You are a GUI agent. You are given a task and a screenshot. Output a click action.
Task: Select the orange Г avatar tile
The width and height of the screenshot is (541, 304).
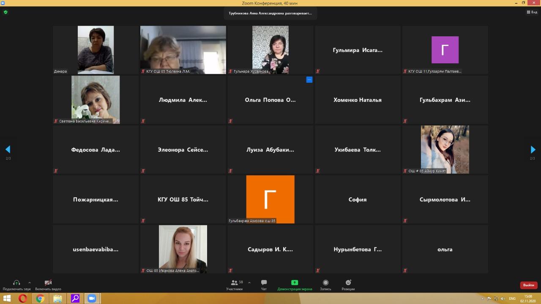tap(270, 199)
